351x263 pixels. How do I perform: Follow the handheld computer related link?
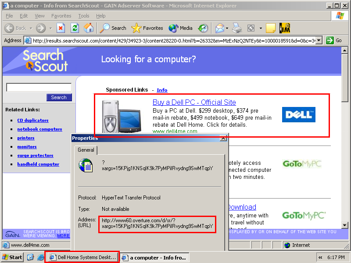(x=38, y=164)
